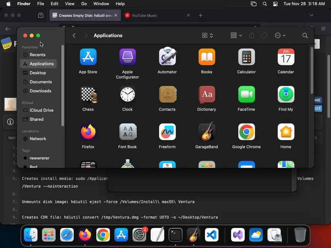The height and width of the screenshot is (248, 331).
Task: Open the View menu
Action: tap(70, 4)
